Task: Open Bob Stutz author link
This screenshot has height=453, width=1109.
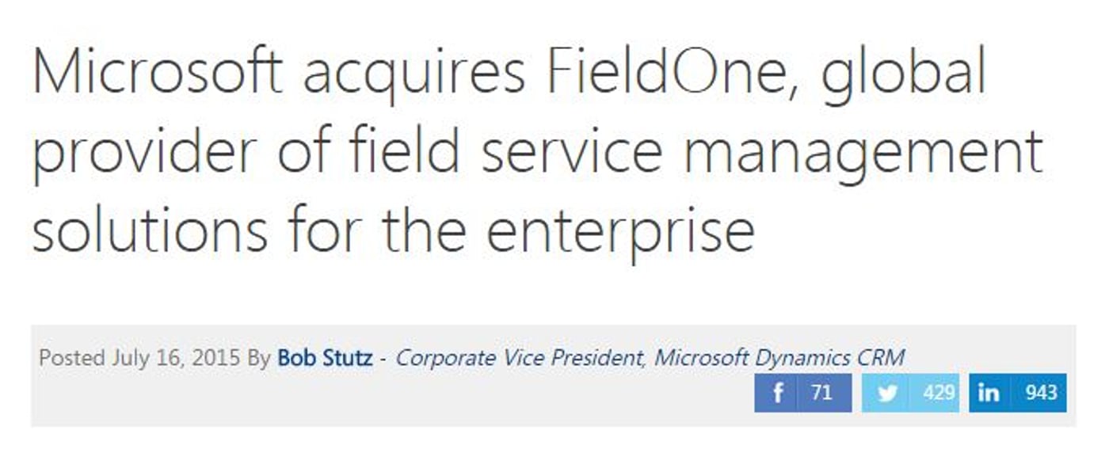Action: click(325, 358)
